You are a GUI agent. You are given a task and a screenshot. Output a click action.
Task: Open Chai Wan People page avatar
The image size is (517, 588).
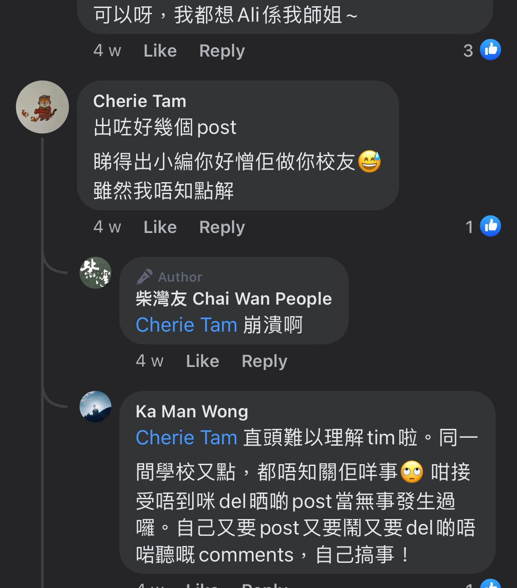coord(95,273)
